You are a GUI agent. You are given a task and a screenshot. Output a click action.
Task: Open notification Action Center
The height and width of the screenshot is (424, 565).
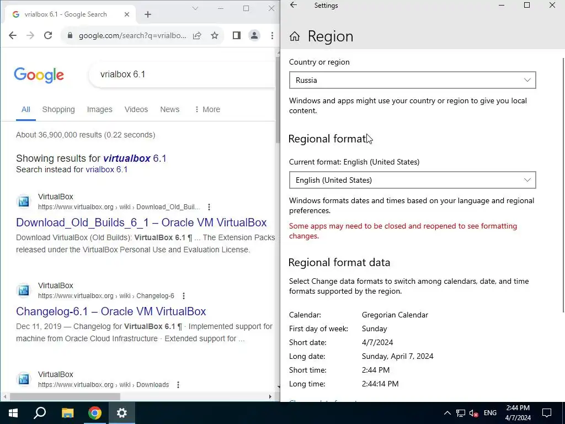click(547, 413)
